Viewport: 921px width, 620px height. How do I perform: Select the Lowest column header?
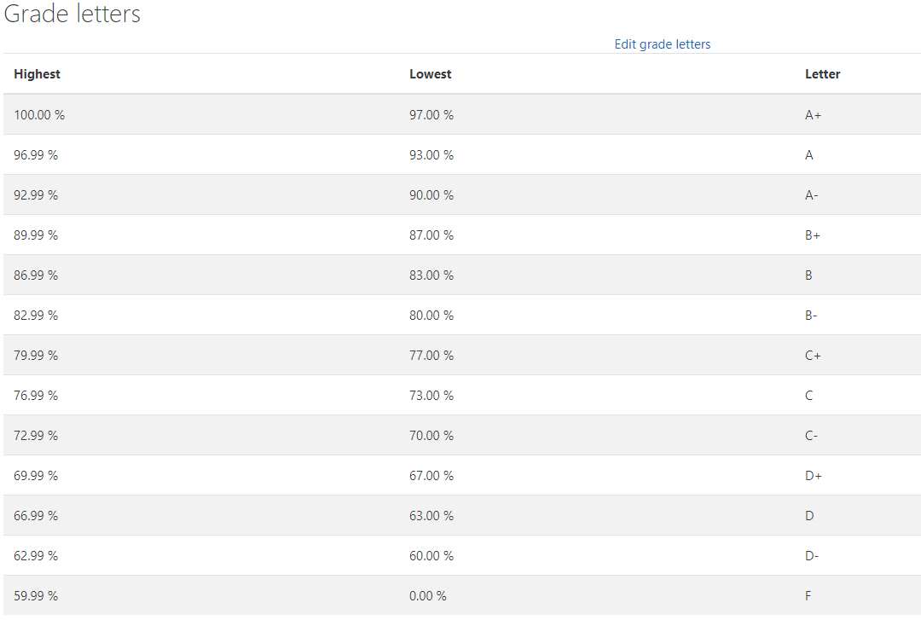click(x=430, y=74)
